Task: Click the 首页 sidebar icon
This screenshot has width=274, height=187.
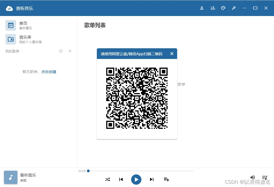Action: click(11, 25)
